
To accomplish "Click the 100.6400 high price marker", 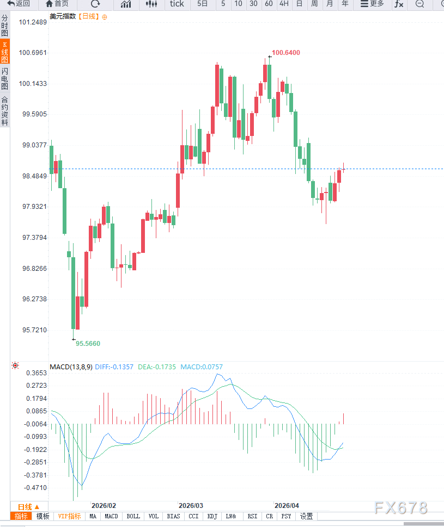I will coord(285,53).
